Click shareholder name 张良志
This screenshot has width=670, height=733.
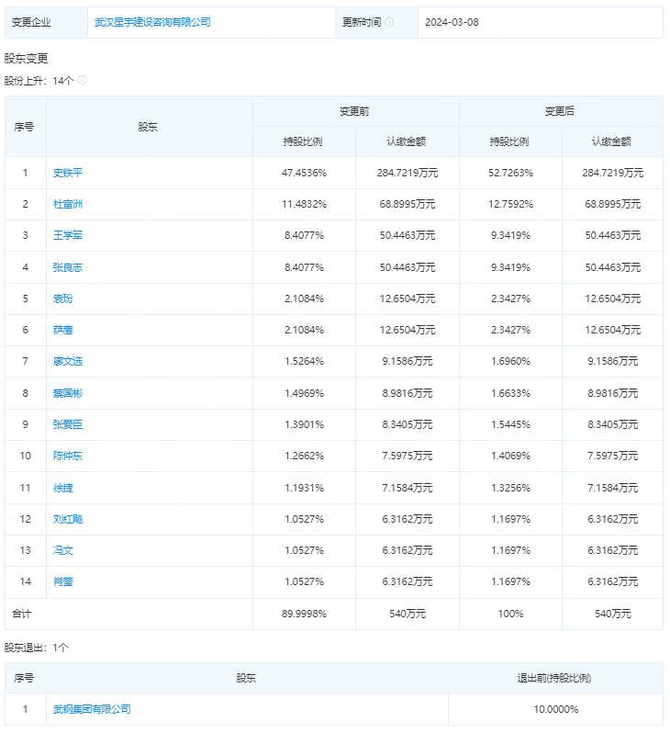pos(68,267)
